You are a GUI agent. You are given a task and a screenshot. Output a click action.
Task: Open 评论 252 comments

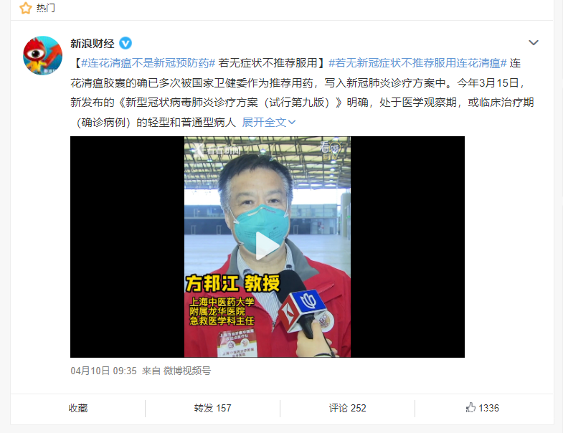[348, 408]
